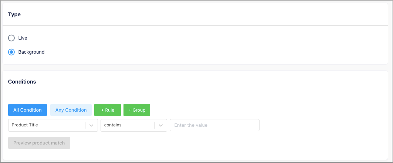The image size is (393, 163).
Task: Click the Live option label text
Action: click(23, 38)
